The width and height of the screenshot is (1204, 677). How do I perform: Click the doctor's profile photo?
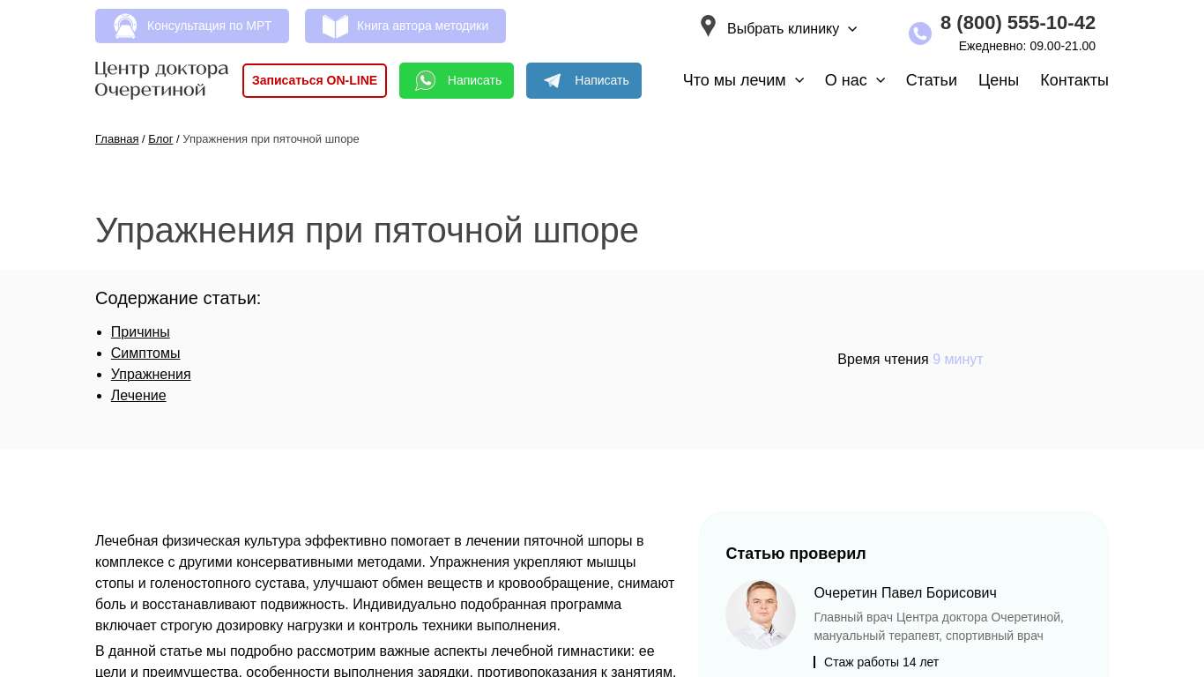coord(760,614)
